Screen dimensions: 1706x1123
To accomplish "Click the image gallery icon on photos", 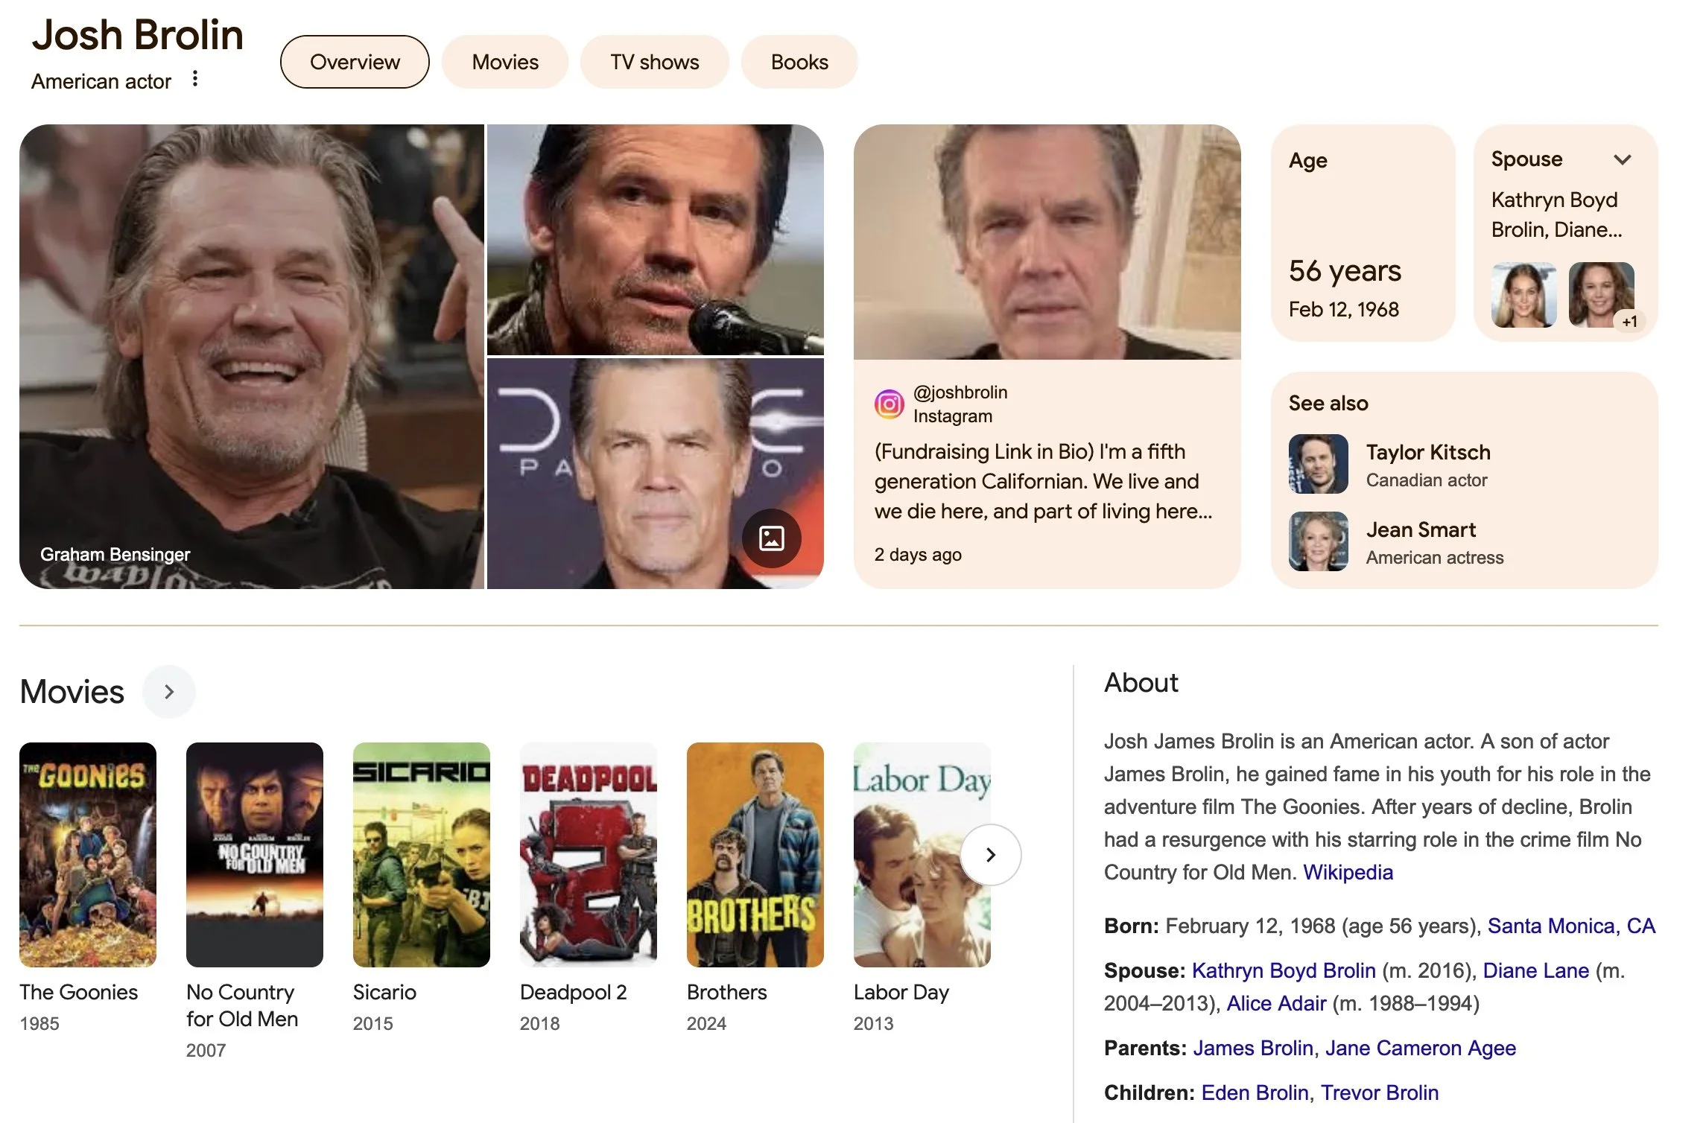I will pos(771,538).
